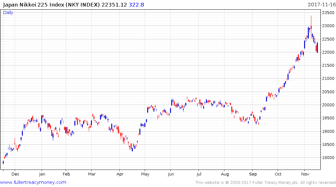The height and width of the screenshot is (187, 336).
Task: Click the Fuller Treacy Money copyright notice
Action: [265, 183]
